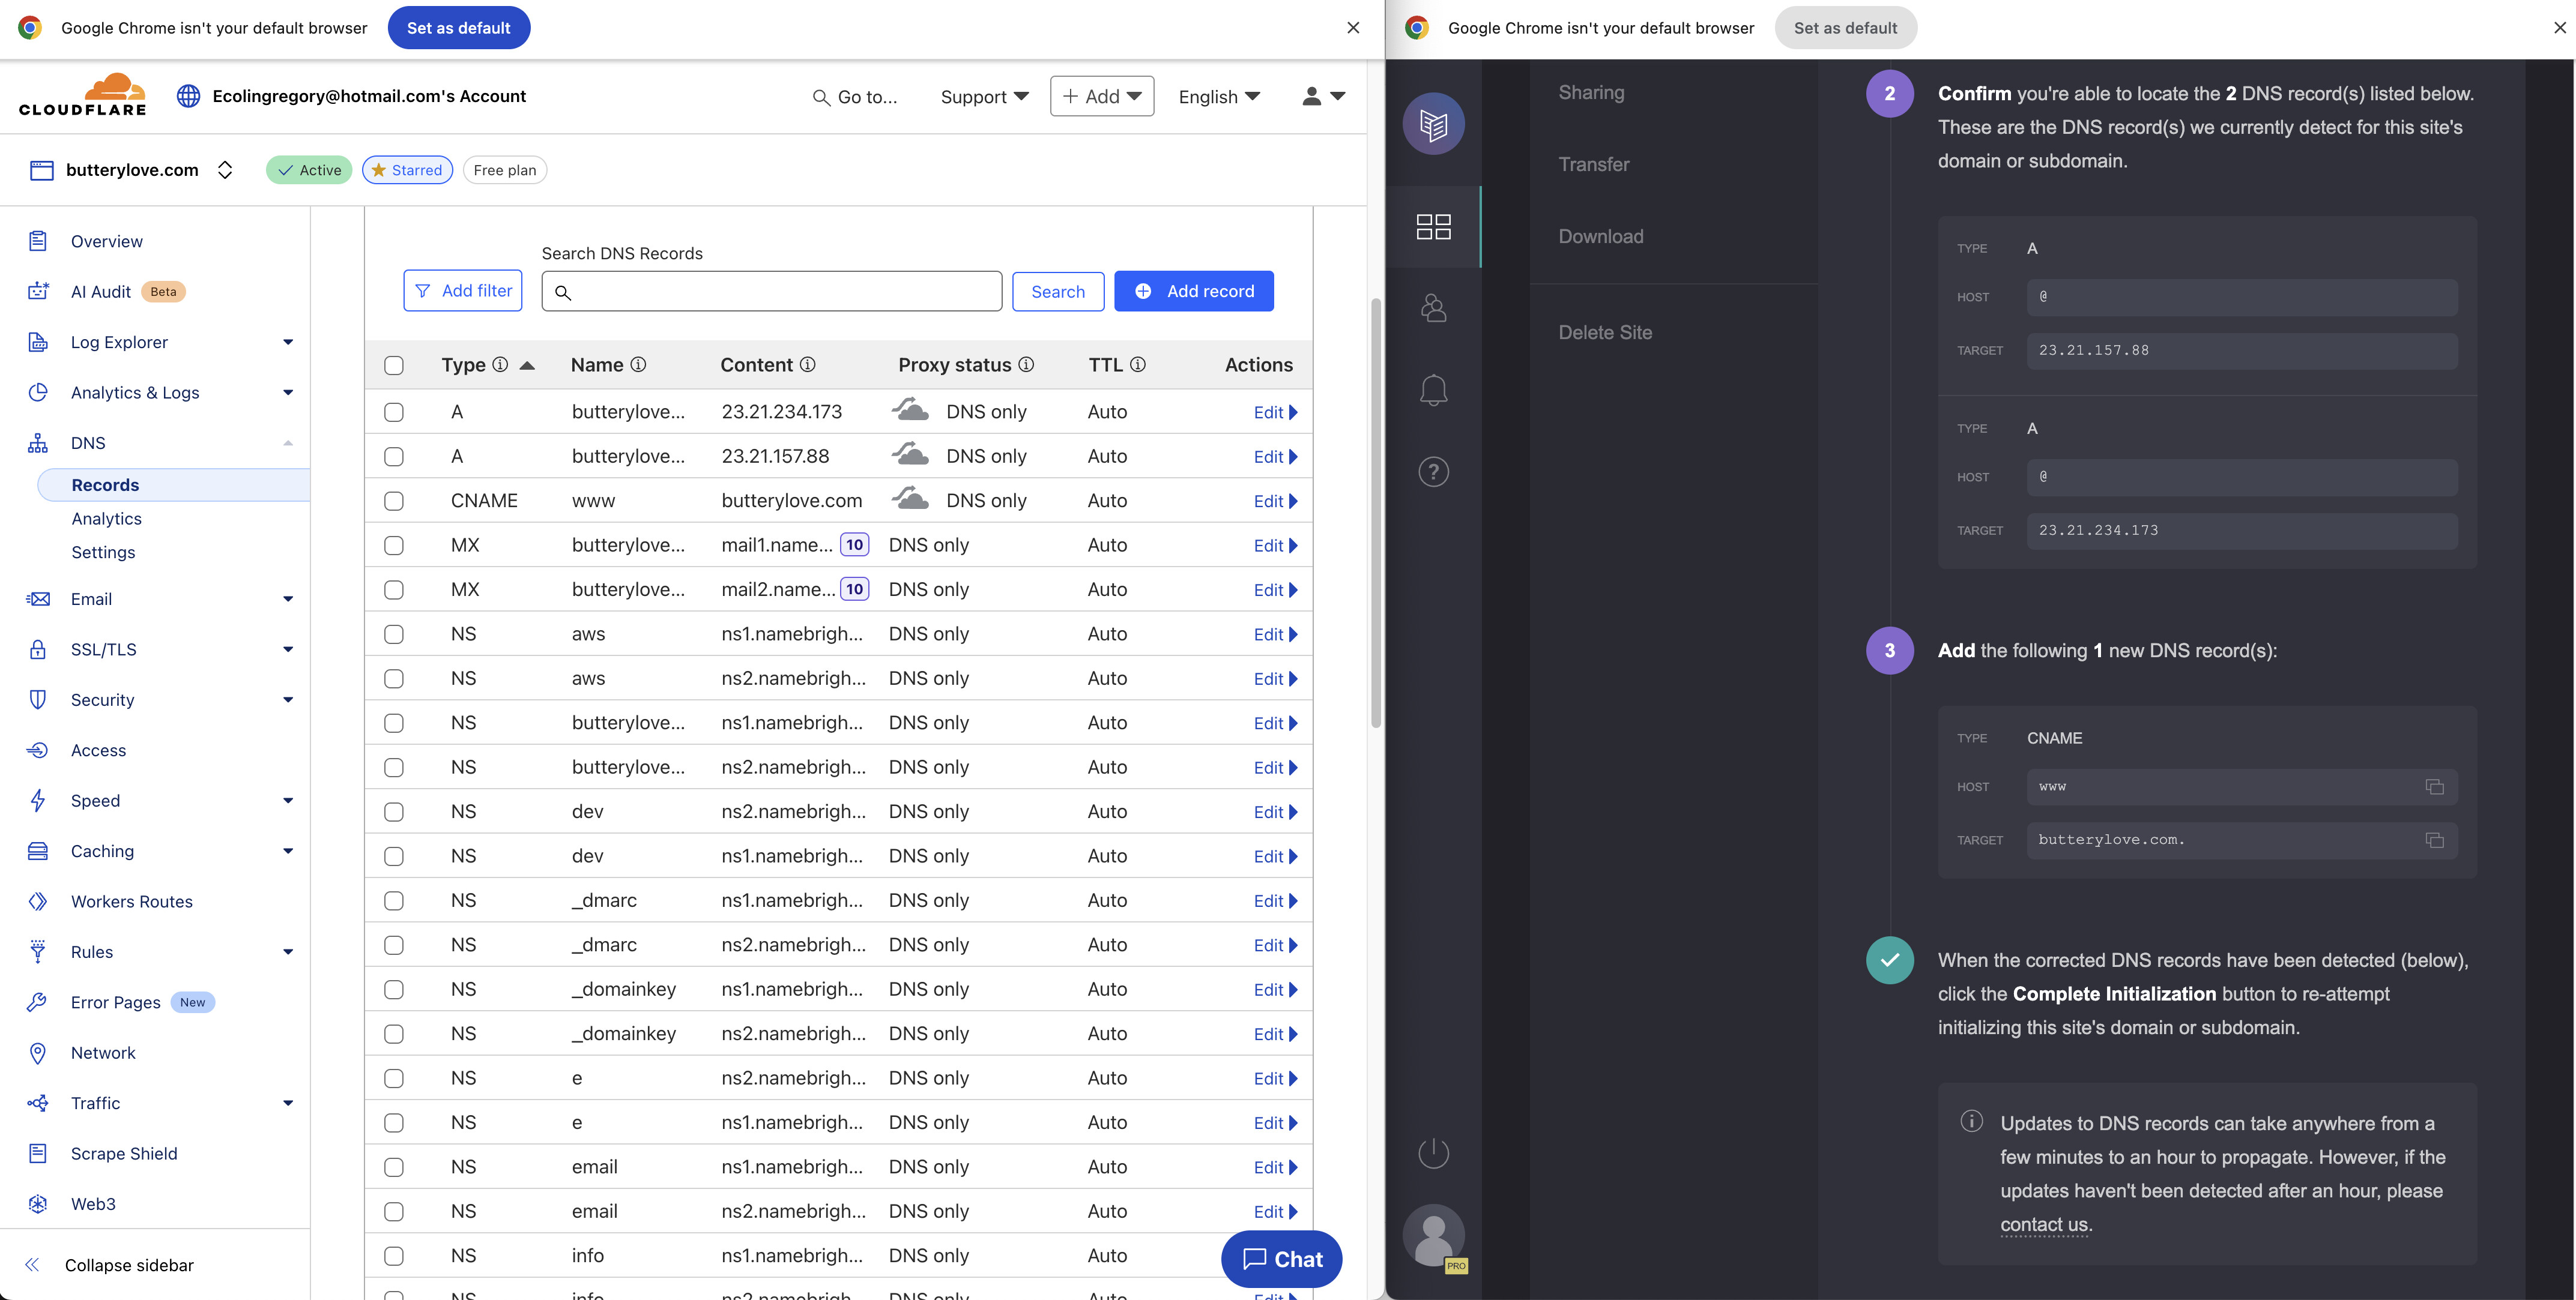Check the NS aws ns1.namebright checkbox

pyautogui.click(x=394, y=634)
